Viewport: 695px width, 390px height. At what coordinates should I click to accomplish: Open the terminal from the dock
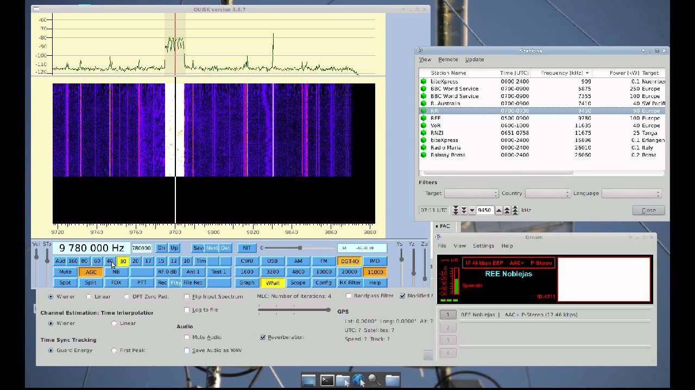pos(327,380)
